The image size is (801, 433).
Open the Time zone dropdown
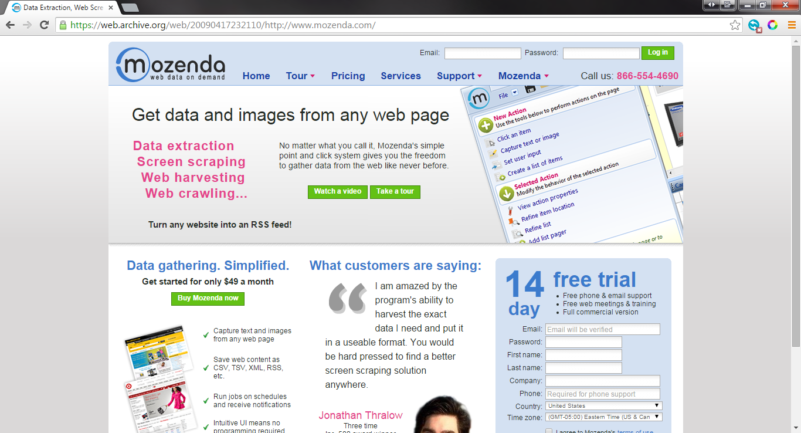pyautogui.click(x=603, y=417)
